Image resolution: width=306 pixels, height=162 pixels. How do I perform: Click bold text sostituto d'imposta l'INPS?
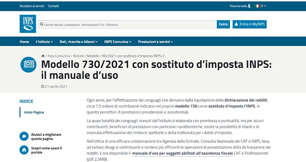click(232, 106)
